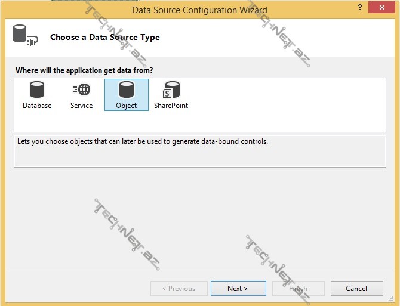This screenshot has height=306, width=400.
Task: Click the data source description text box
Action: [199, 151]
